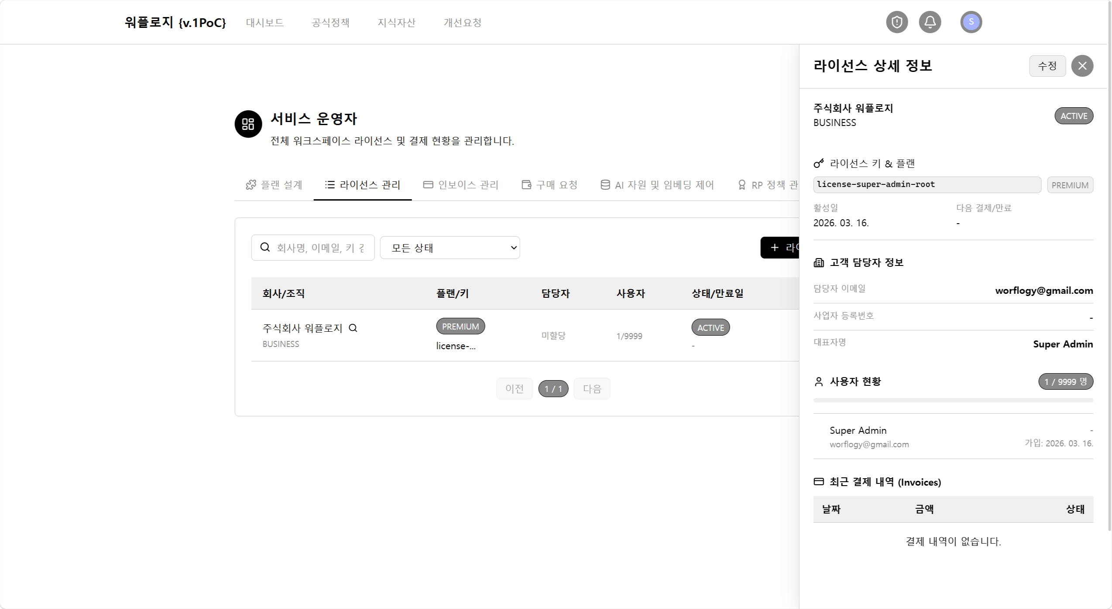This screenshot has width=1112, height=609.
Task: Click the 금액 invoices column header
Action: [924, 509]
